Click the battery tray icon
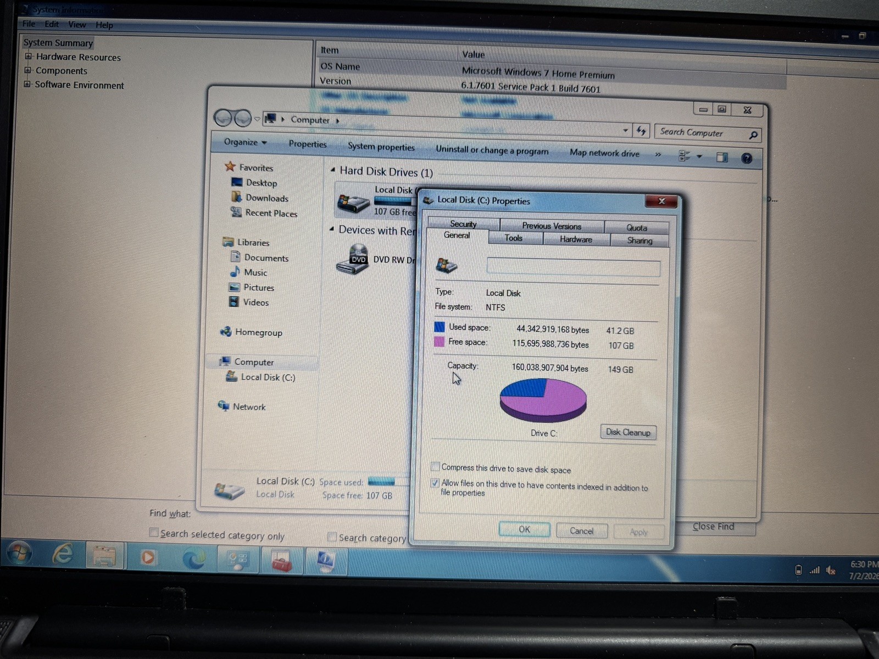 (798, 570)
